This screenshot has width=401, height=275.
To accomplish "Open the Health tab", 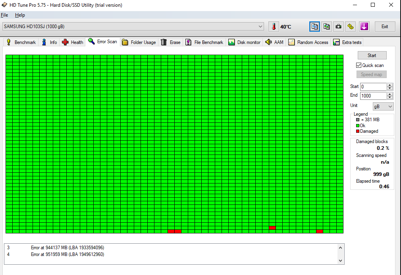I will 73,42.
